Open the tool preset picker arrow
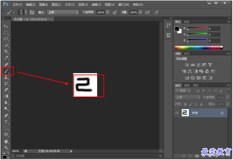The height and width of the screenshot is (160, 233). tap(14, 12)
